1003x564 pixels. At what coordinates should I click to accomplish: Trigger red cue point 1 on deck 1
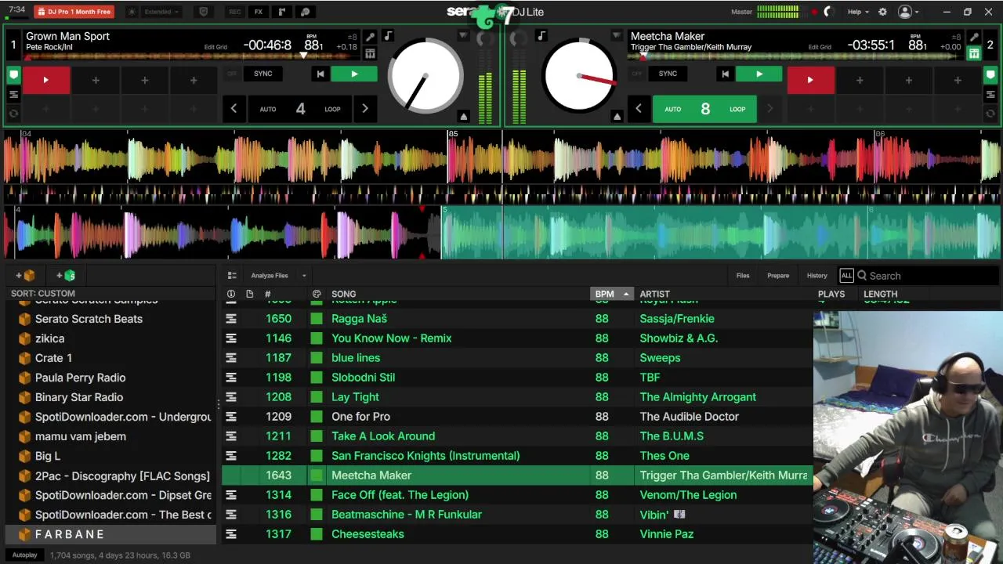point(45,80)
